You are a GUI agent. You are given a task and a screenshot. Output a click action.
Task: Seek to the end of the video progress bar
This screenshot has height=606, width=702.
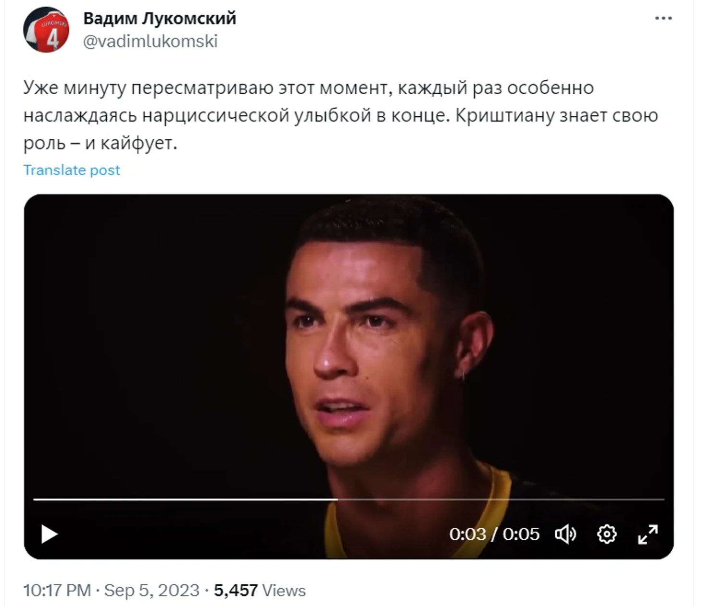(x=664, y=500)
